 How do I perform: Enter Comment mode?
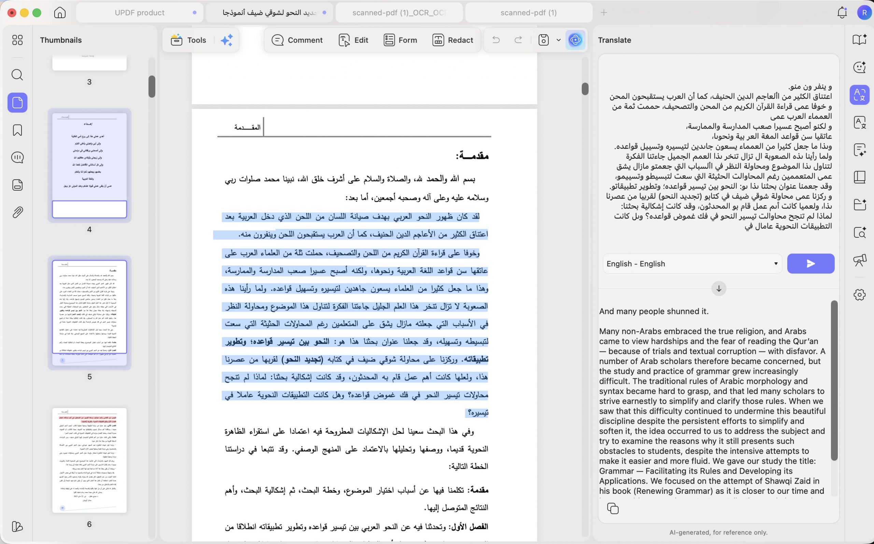point(297,40)
